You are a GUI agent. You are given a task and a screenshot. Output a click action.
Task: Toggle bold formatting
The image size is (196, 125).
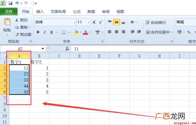coord(38,32)
